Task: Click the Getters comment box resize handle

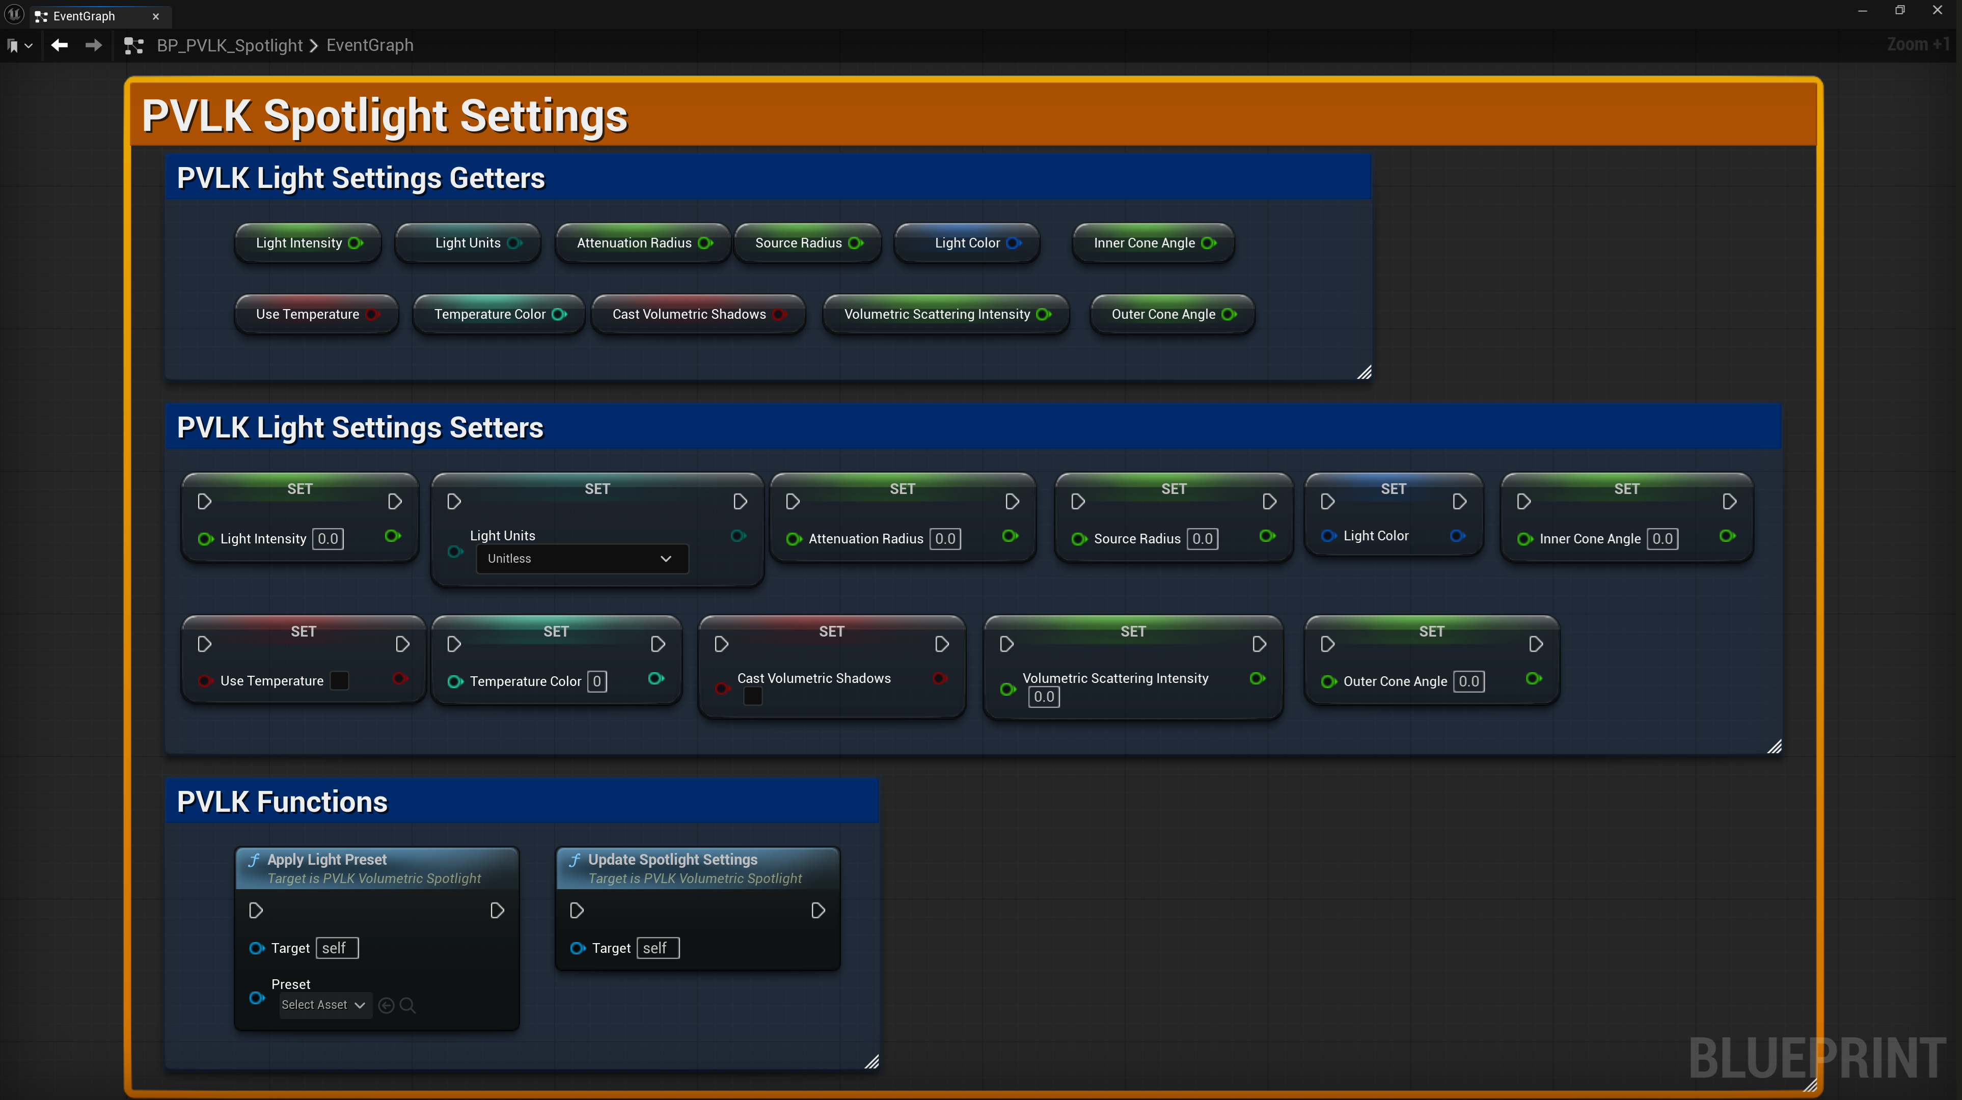Action: coord(1364,372)
